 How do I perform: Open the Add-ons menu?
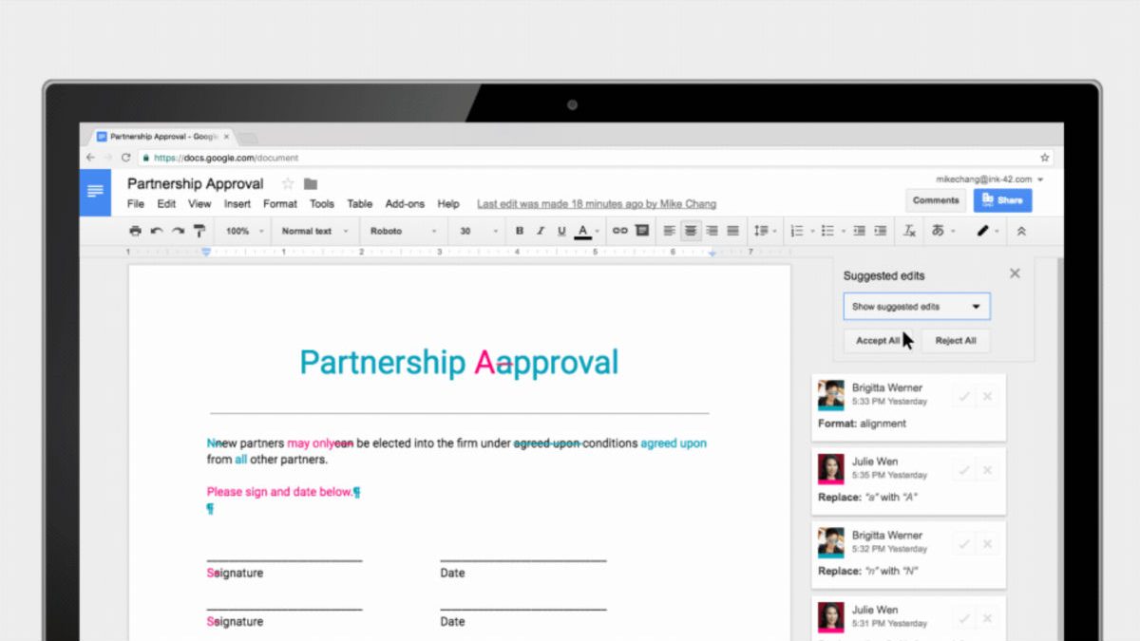(405, 204)
